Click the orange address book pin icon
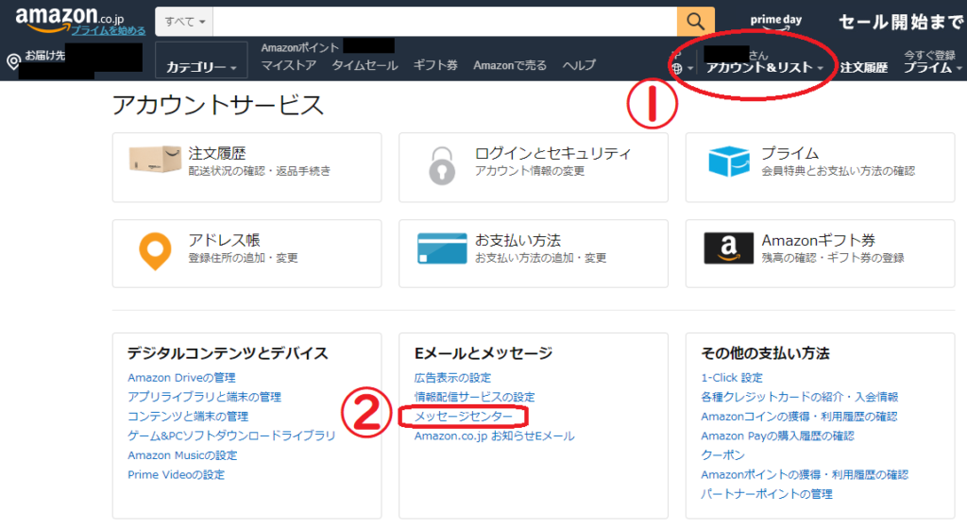Image resolution: width=967 pixels, height=530 pixels. (155, 248)
